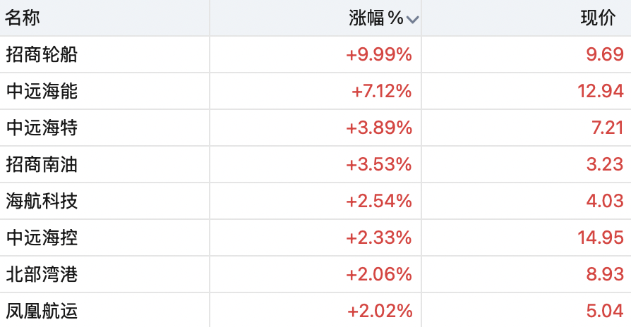Click the +7.12% change cell
The width and height of the screenshot is (631, 327).
coord(381,92)
